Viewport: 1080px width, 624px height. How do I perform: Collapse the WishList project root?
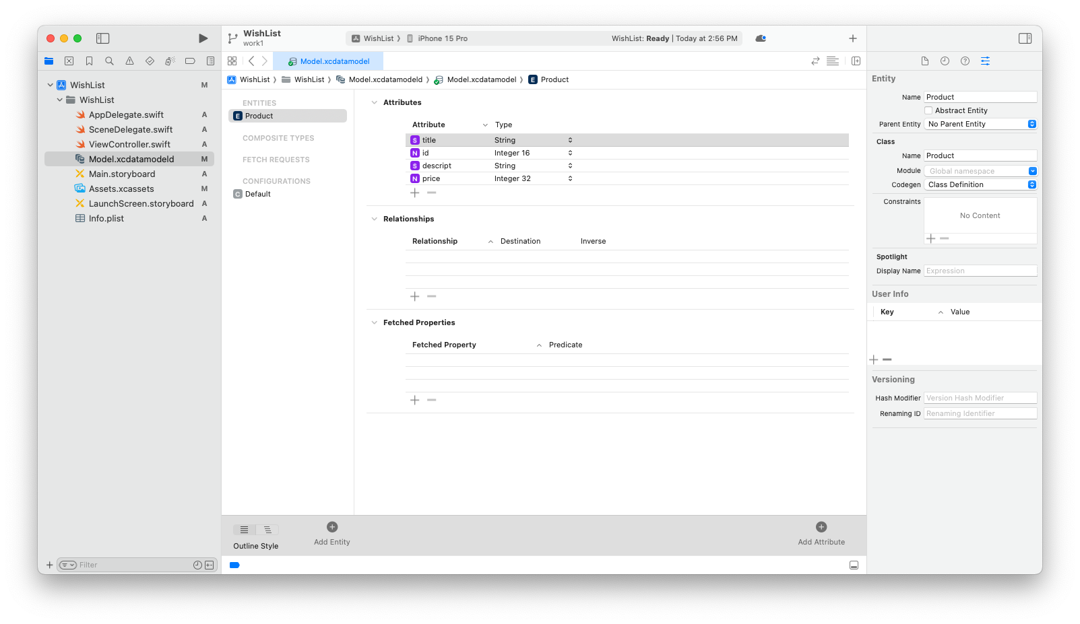pyautogui.click(x=51, y=85)
